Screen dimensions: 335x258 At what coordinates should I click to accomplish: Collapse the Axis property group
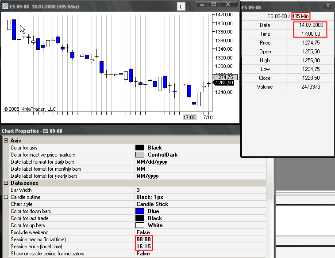pos(6,141)
